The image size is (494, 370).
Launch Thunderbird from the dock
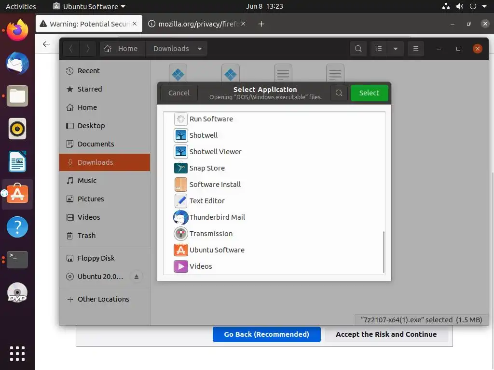(x=17, y=63)
